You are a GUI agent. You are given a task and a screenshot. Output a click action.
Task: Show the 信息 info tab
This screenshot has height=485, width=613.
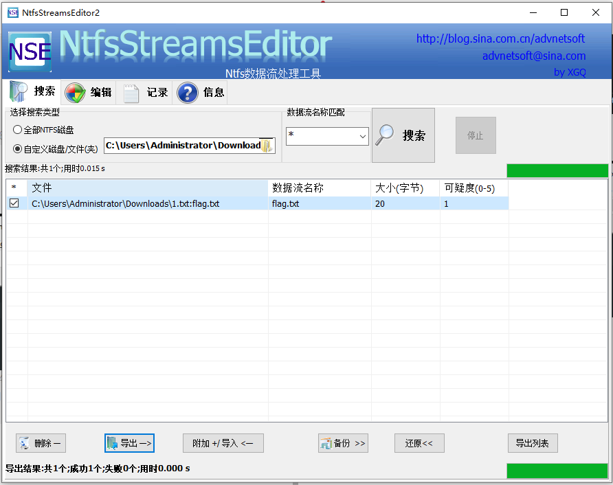pos(201,92)
